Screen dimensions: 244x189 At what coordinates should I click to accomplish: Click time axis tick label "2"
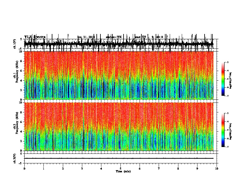(63, 168)
